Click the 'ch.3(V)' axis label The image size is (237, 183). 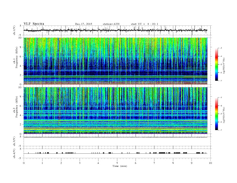[x=14, y=141]
